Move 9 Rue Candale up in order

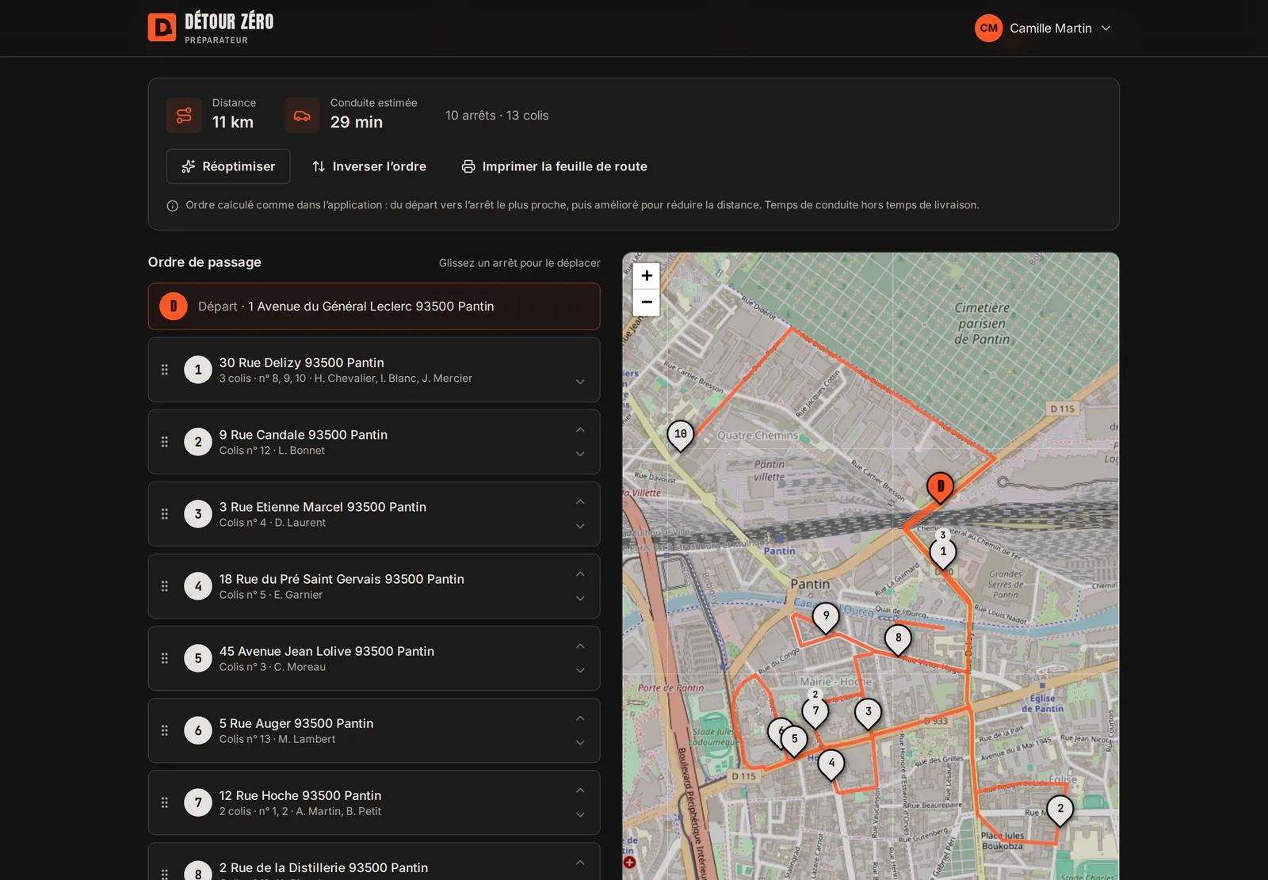(580, 430)
